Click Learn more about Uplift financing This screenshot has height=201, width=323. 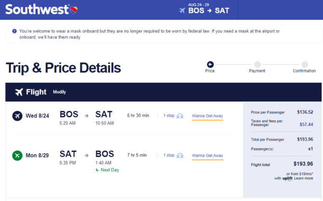pos(303,178)
